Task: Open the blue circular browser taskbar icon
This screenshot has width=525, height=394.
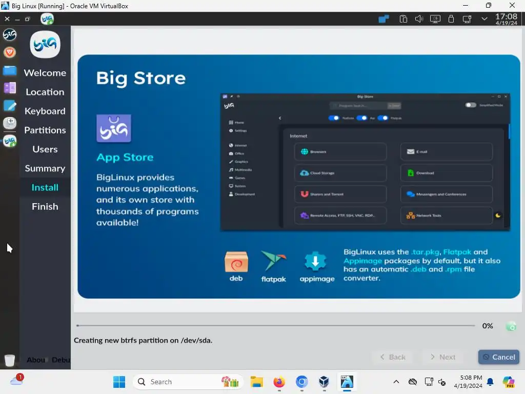Action: [x=301, y=382]
